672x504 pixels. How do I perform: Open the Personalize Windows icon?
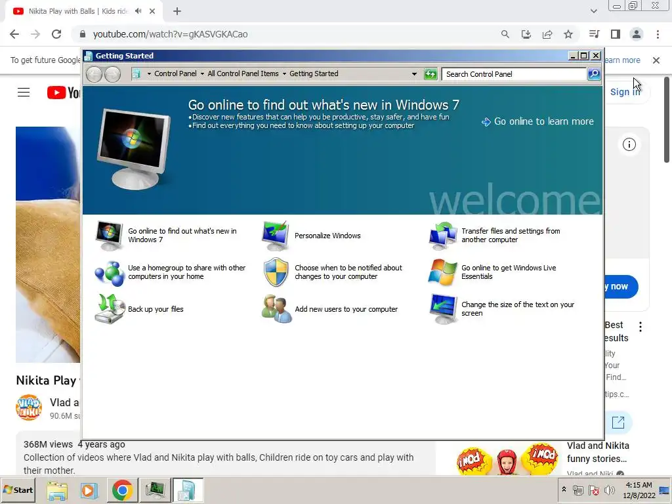[275, 236]
